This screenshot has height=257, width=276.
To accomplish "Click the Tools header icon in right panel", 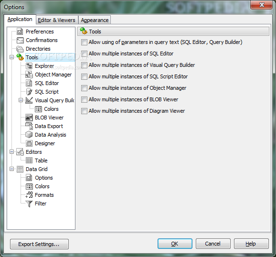I will 84,31.
